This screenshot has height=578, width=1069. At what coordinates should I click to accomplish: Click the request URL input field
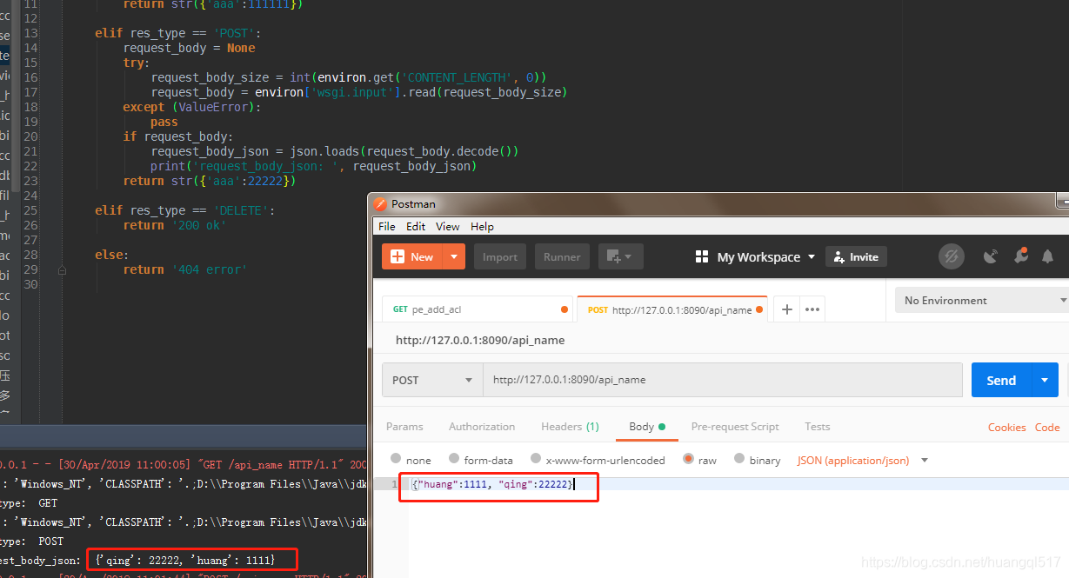(722, 380)
